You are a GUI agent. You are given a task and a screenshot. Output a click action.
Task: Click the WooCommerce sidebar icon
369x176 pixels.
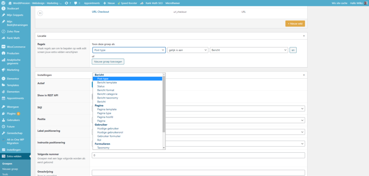[x=3, y=47]
